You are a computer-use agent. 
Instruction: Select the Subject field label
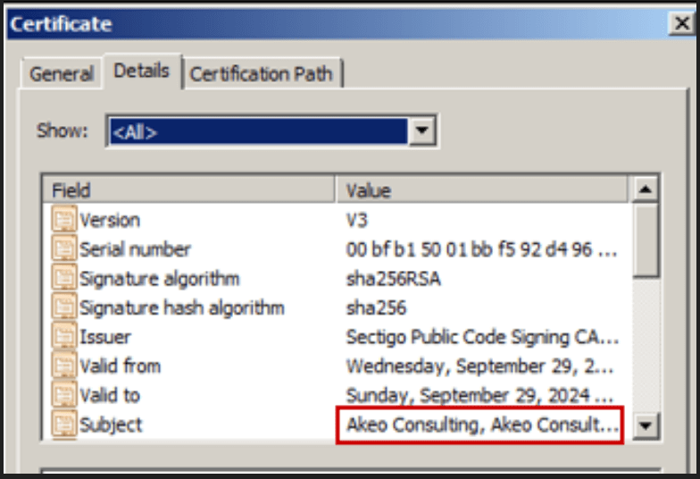pos(111,424)
